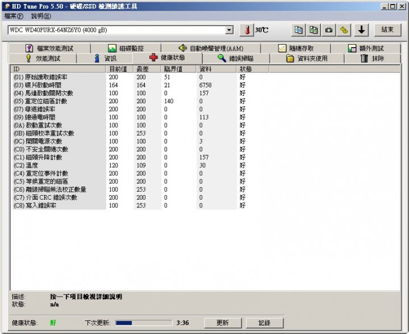Switch to the 資訊 tab

tap(105, 58)
